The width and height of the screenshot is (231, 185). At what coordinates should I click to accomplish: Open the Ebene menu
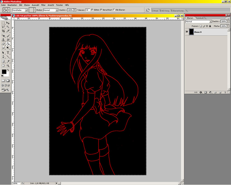pos(27,5)
